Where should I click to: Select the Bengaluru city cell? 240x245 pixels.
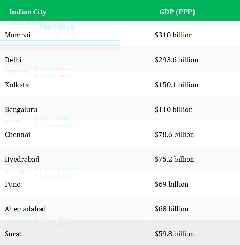click(x=21, y=109)
